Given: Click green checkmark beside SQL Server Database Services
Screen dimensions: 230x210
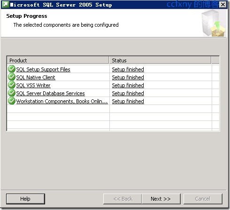Looking at the screenshot, I should [x=12, y=93].
